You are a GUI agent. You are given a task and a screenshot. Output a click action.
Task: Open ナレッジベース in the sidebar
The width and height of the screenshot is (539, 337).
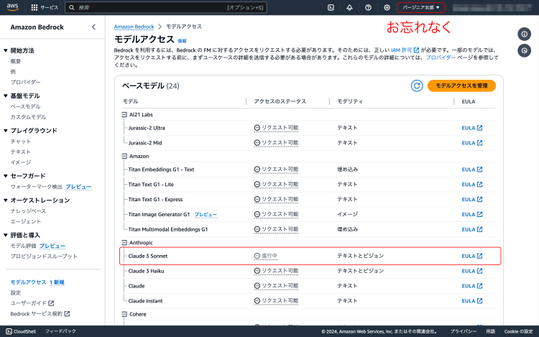coord(28,211)
